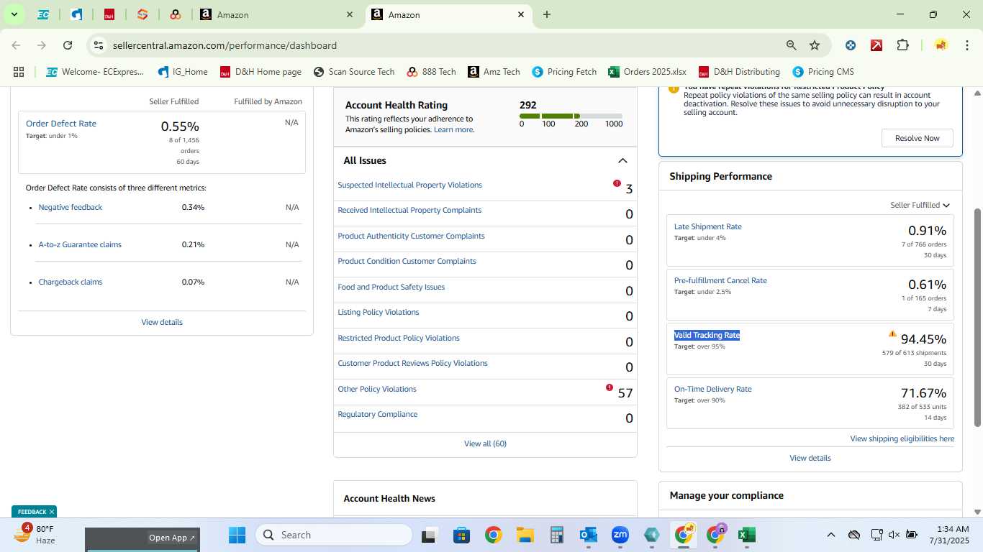
Task: Open the zoom magnifier icon in address bar
Action: (x=791, y=45)
